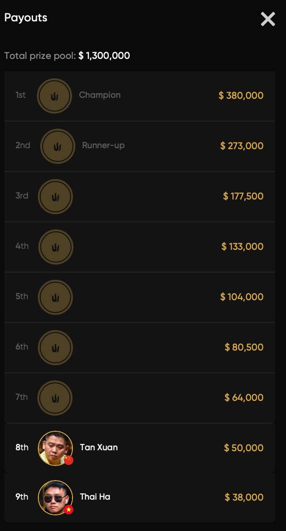286x531 pixels.
Task: Click the Runner-up label
Action: click(103, 145)
